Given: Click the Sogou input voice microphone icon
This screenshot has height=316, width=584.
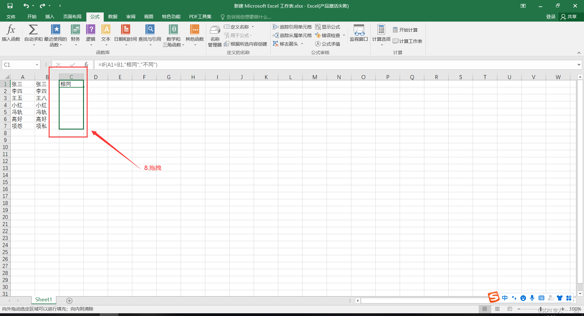Looking at the screenshot, I should (x=532, y=298).
